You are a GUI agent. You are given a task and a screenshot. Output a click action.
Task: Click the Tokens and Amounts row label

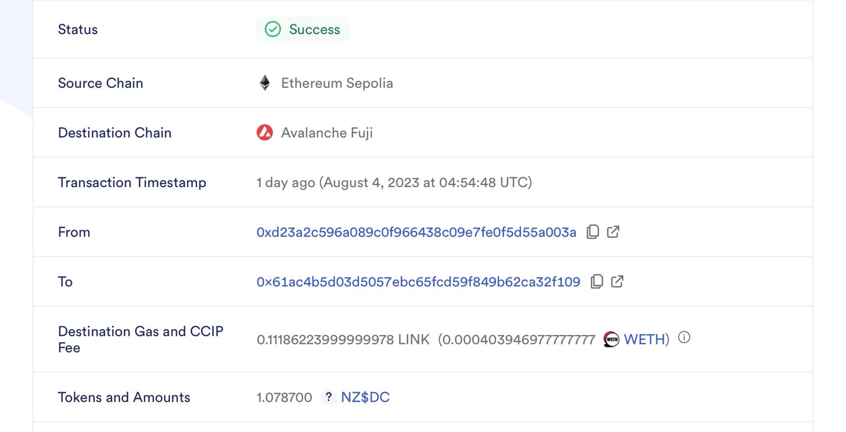click(x=123, y=397)
